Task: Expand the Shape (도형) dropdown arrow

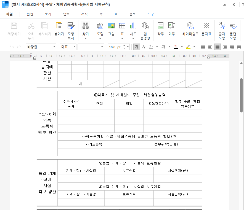Action: point(100,39)
